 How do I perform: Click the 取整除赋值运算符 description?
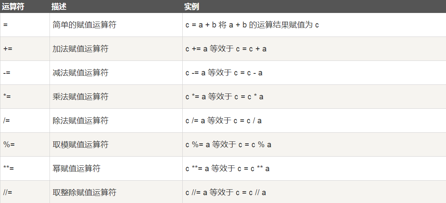(x=84, y=193)
